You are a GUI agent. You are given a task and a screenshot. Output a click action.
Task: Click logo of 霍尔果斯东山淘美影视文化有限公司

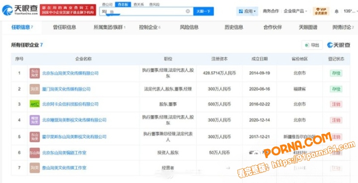(x=35, y=137)
